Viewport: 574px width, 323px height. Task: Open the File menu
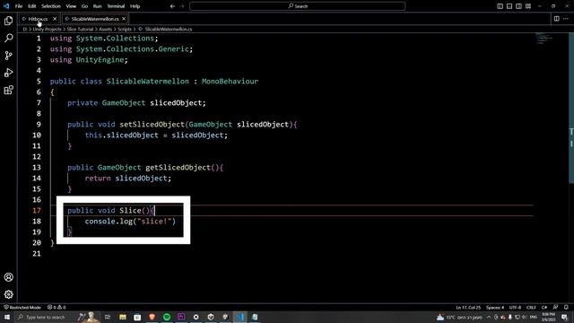tap(19, 6)
